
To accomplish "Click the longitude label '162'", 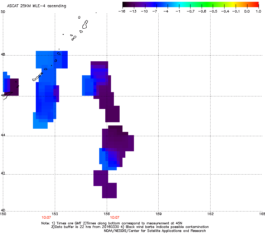I will [x=210, y=214].
